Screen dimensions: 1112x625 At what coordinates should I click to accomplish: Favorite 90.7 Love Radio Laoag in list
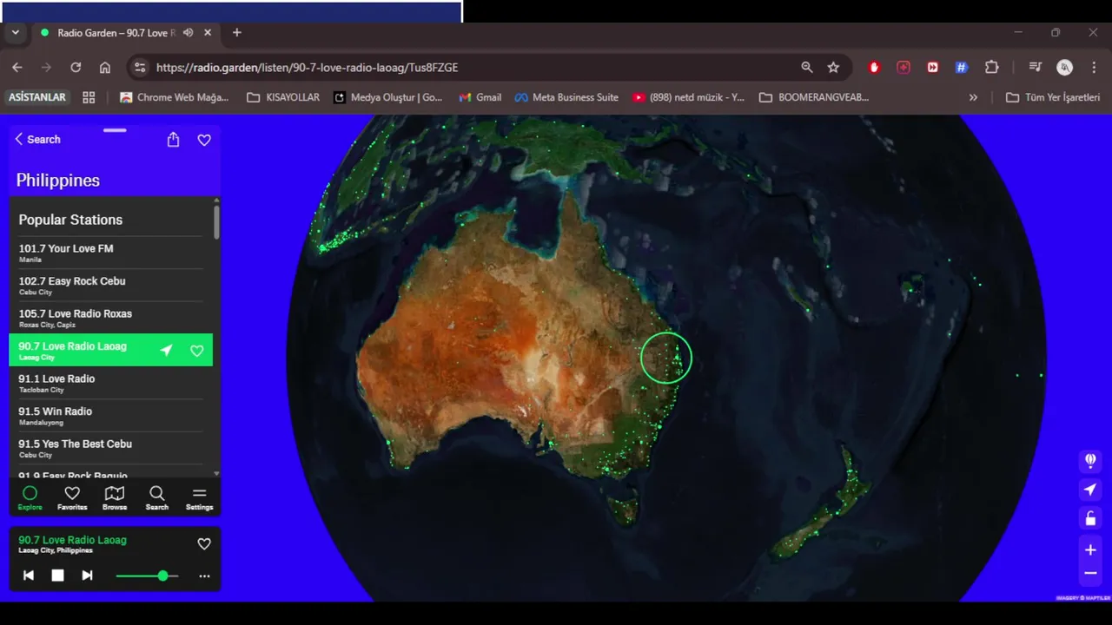pyautogui.click(x=197, y=351)
